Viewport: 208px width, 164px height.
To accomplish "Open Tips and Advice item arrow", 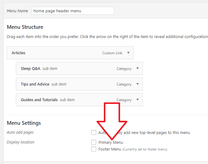I will [x=138, y=84].
